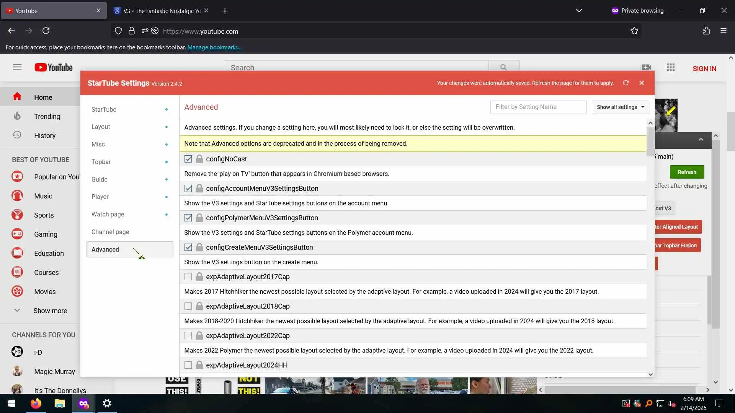Open the Show all settings dropdown
The width and height of the screenshot is (735, 413).
(x=620, y=107)
